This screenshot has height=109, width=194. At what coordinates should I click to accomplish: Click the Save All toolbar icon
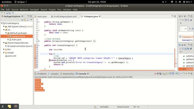[10, 13]
